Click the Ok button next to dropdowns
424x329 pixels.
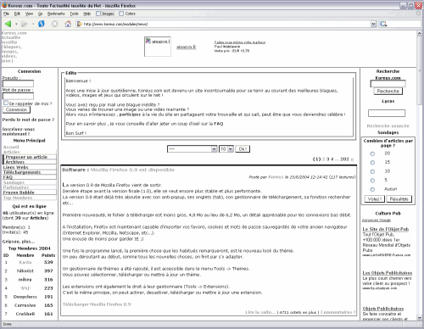click(x=243, y=149)
